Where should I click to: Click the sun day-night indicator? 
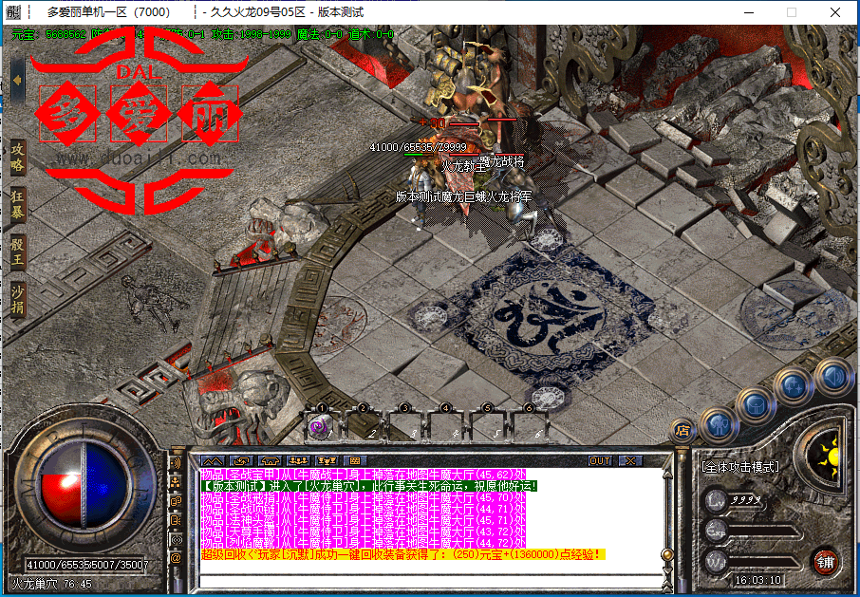click(832, 456)
